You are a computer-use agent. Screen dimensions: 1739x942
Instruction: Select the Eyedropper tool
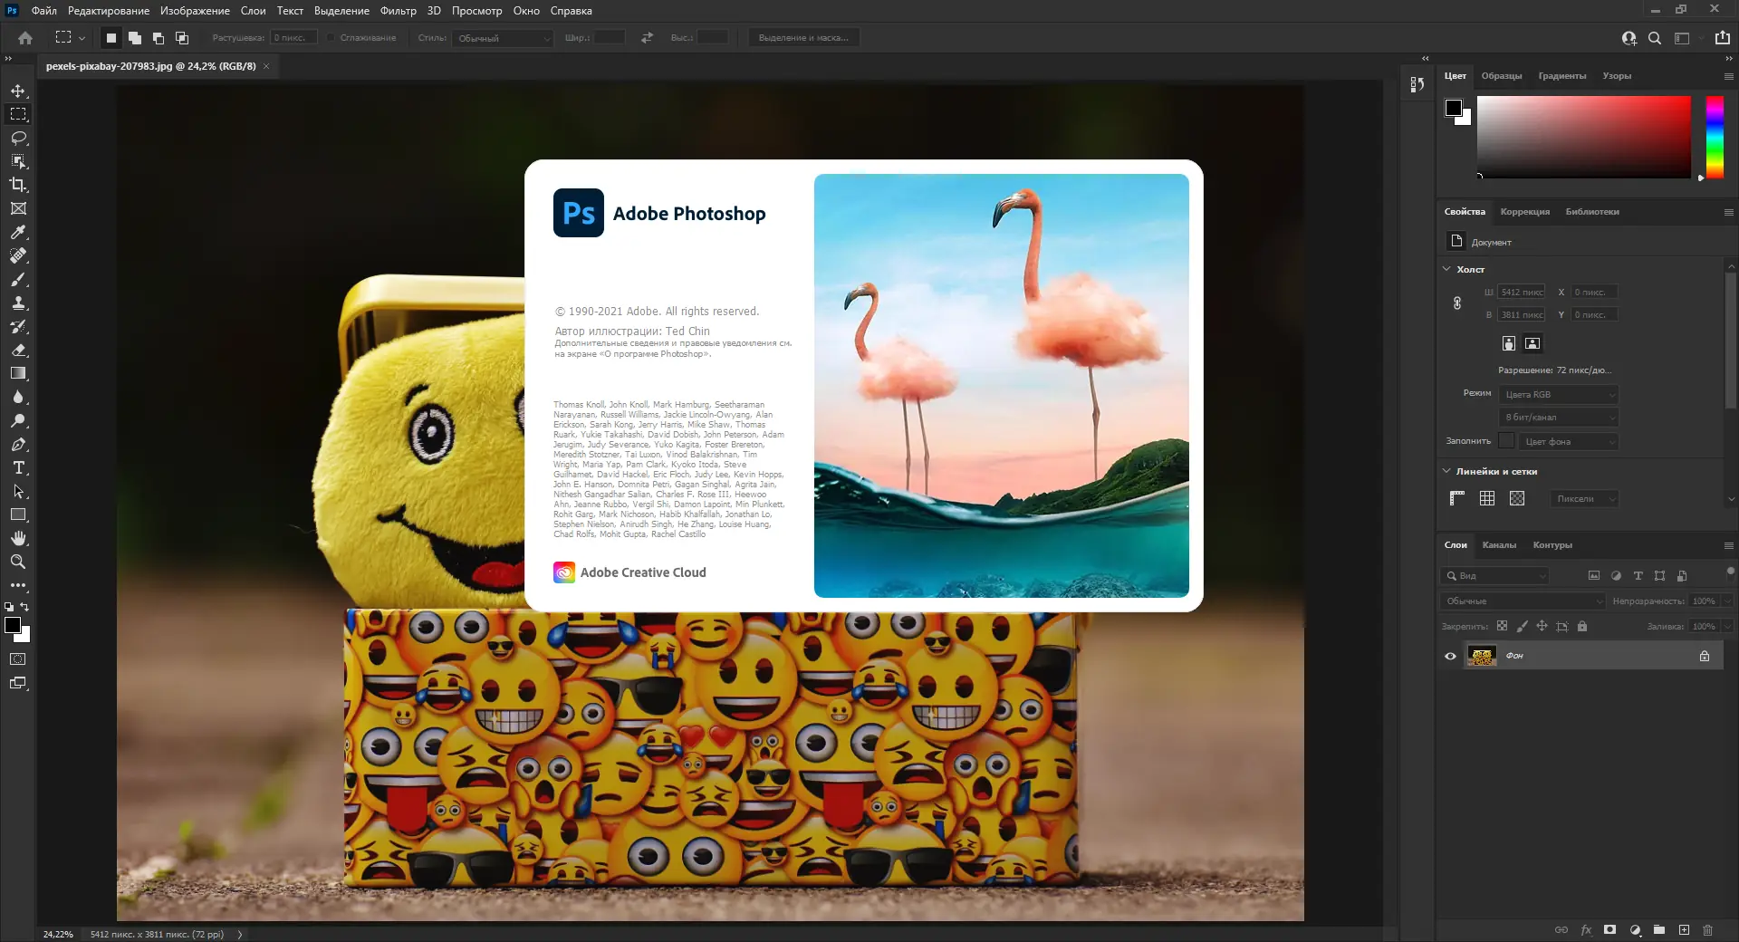(18, 232)
